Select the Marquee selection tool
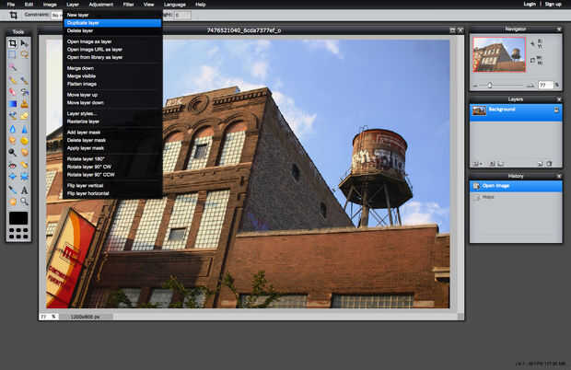This screenshot has height=370, width=571. 12,54
